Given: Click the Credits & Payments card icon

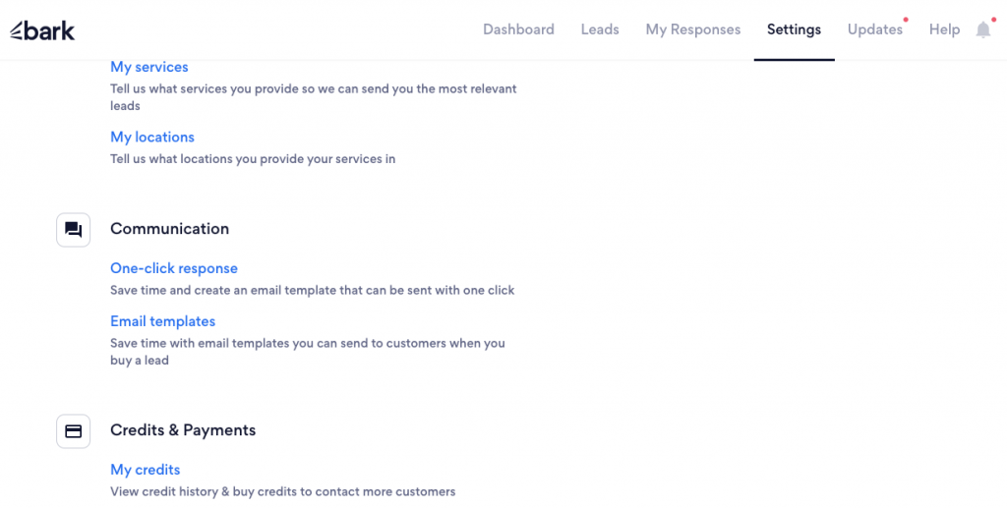Looking at the screenshot, I should pos(73,431).
